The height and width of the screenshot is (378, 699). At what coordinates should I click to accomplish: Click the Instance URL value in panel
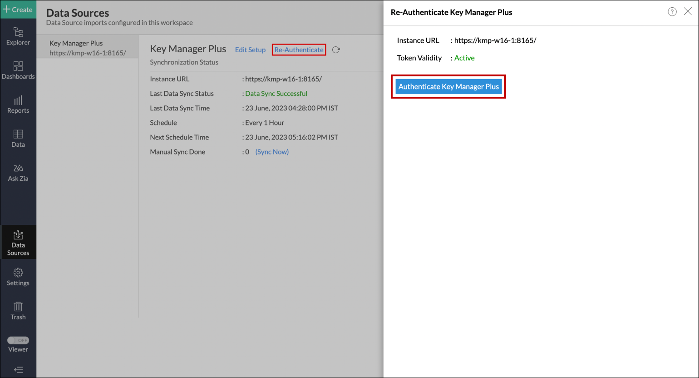495,40
